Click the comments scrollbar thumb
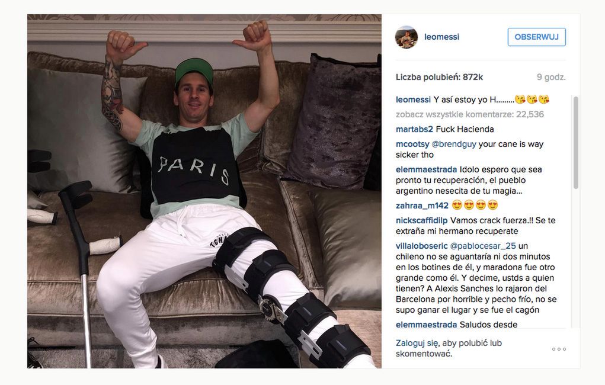 576,143
